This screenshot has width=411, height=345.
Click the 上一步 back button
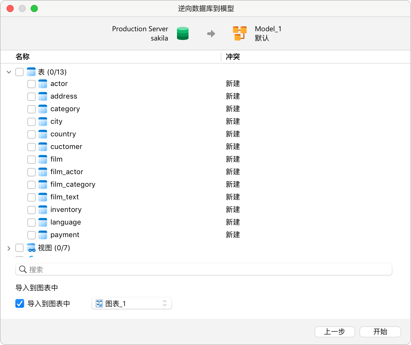(335, 332)
